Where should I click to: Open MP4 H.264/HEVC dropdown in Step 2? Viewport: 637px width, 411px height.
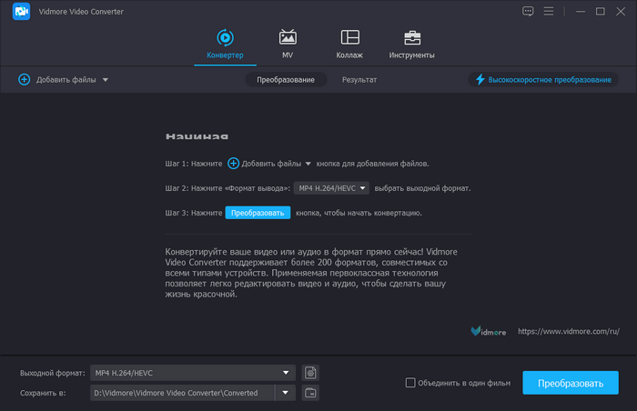pos(331,188)
